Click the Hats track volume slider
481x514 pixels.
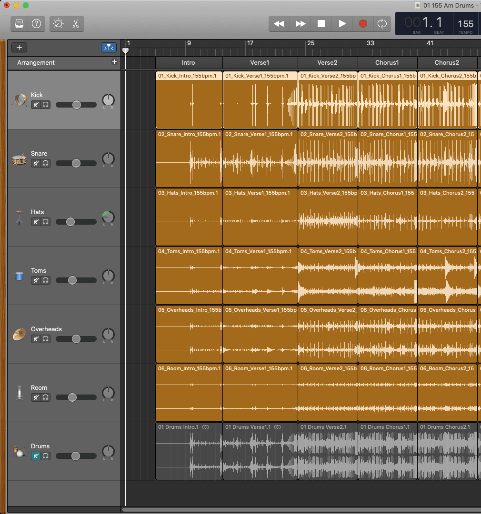pos(71,222)
